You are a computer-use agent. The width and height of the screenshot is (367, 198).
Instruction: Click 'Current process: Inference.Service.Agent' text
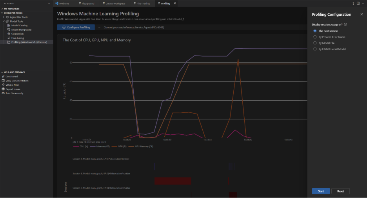[x=134, y=27]
